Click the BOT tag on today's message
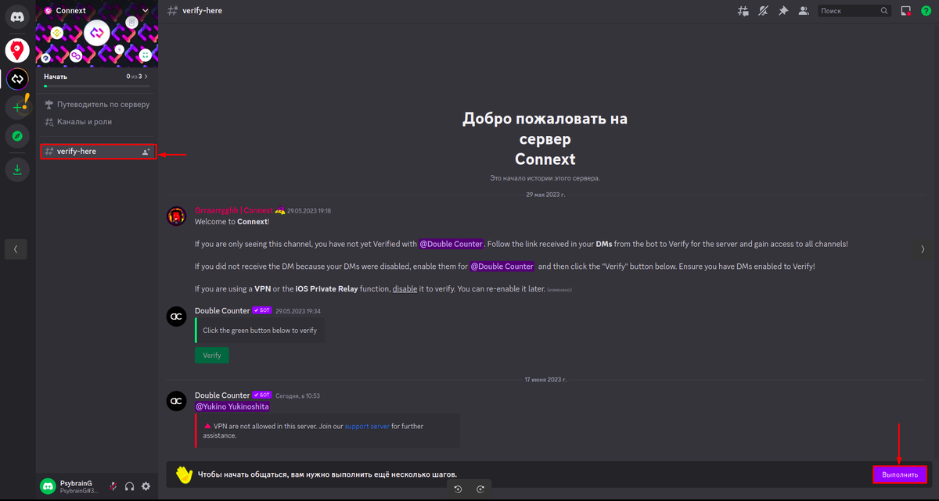This screenshot has height=501, width=939. tap(262, 395)
